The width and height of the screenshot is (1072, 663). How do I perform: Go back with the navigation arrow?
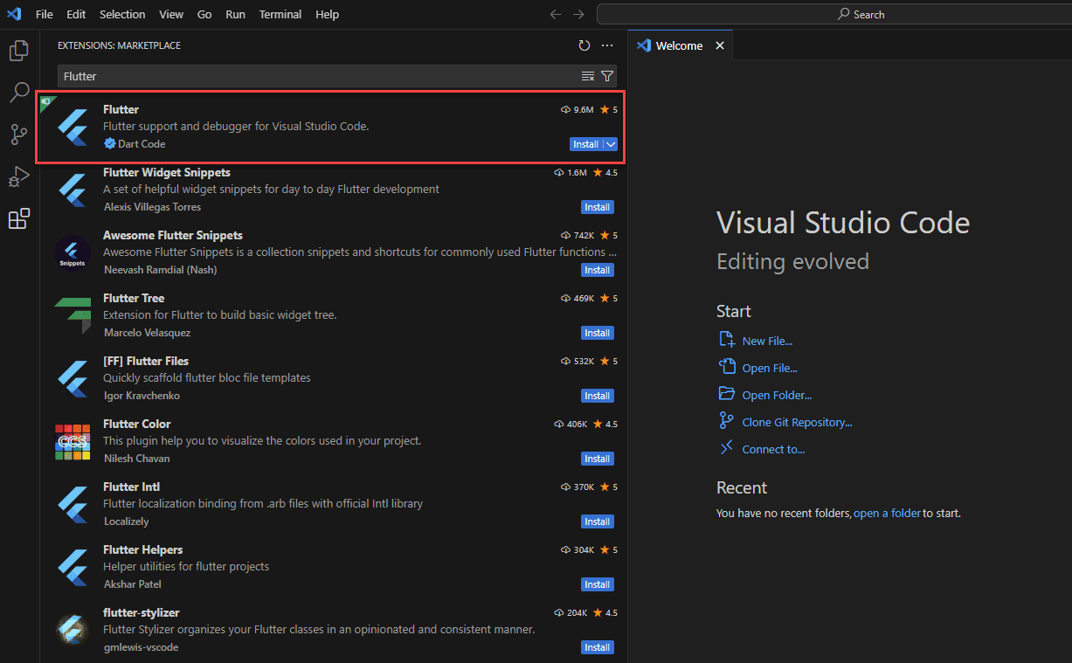[x=556, y=14]
